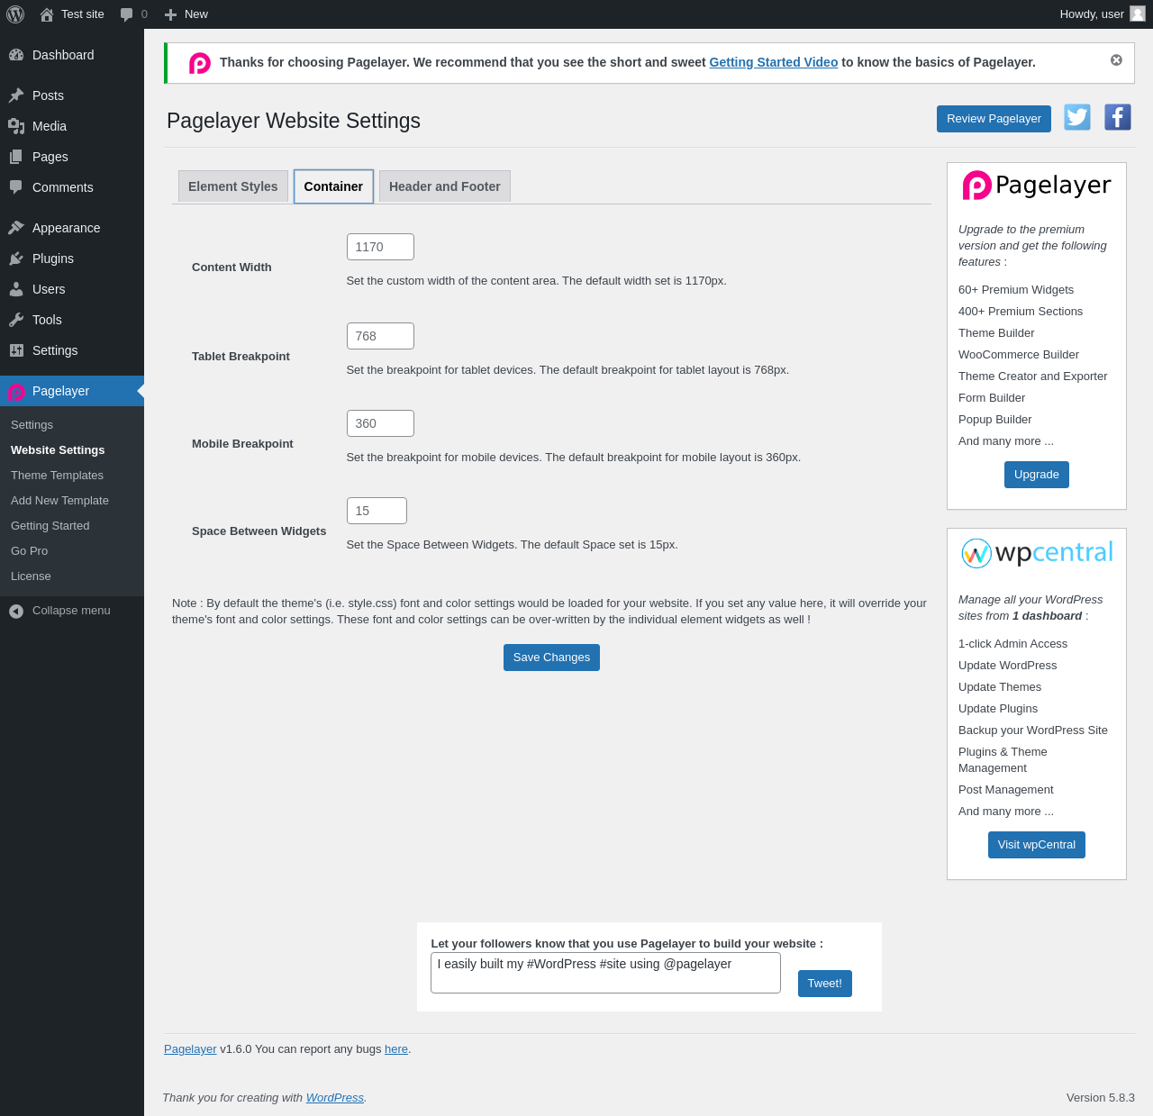Click the Tools wrench icon
This screenshot has height=1116, width=1153.
pos(16,320)
